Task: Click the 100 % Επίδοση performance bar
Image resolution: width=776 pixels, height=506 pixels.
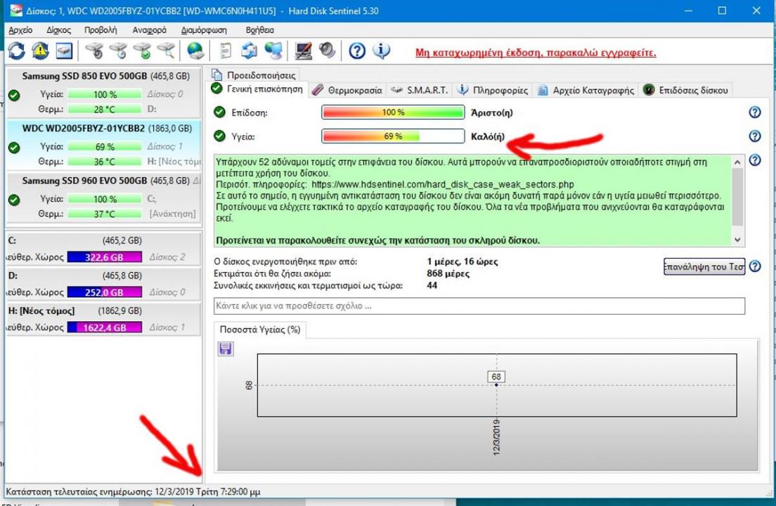Action: (x=393, y=112)
